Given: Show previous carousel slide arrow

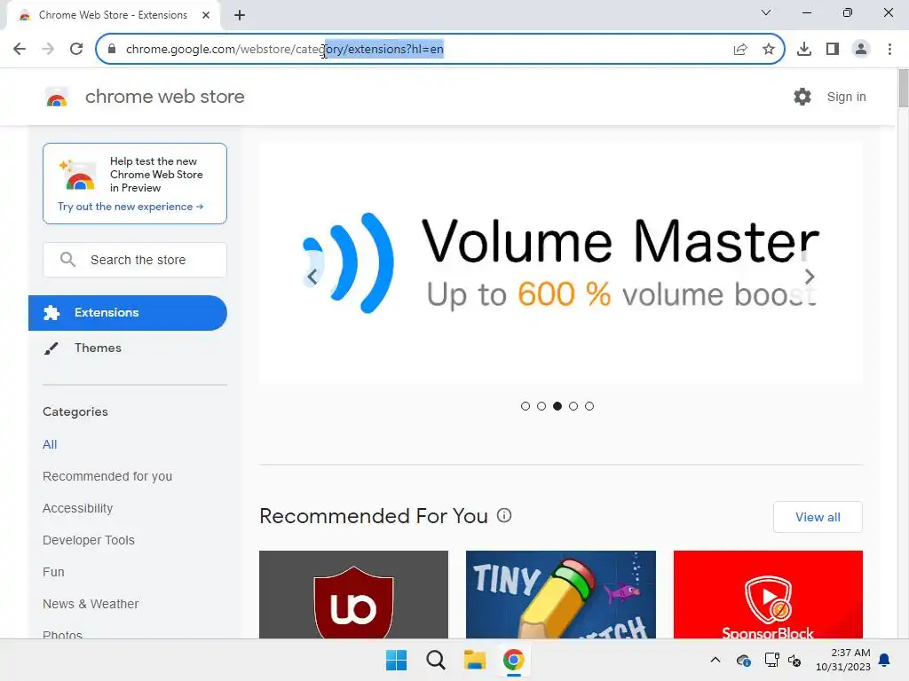Looking at the screenshot, I should click(312, 277).
